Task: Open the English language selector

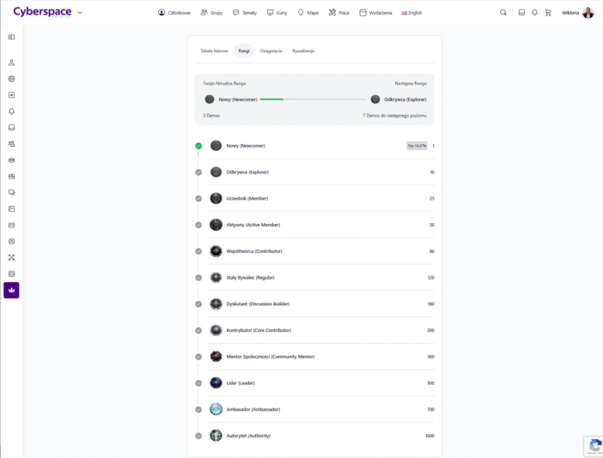Action: click(412, 13)
